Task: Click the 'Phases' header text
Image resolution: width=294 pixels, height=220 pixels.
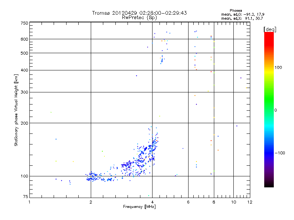Action: (x=236, y=11)
